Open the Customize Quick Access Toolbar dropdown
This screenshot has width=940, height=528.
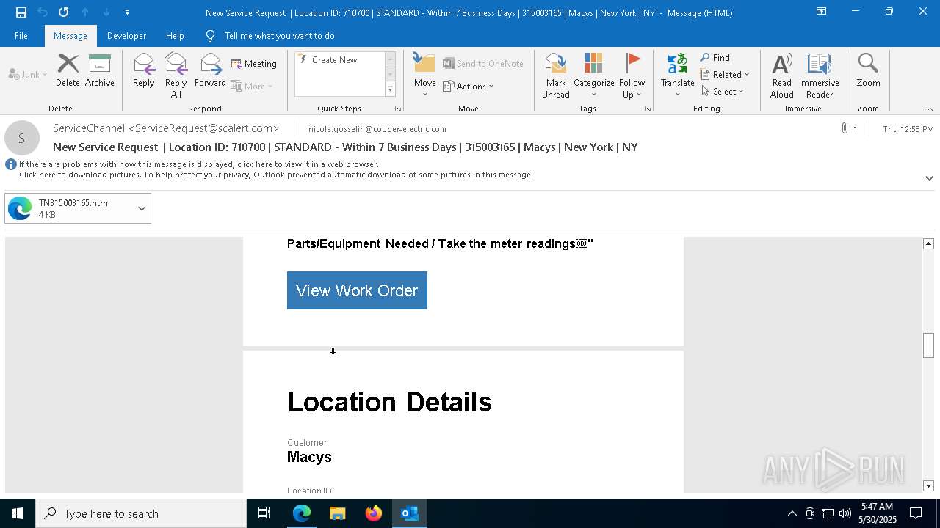point(127,12)
